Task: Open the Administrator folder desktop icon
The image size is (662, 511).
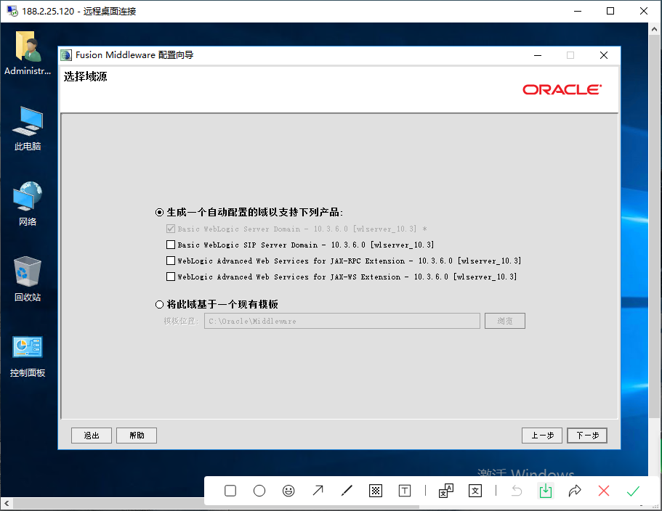Action: (28, 53)
